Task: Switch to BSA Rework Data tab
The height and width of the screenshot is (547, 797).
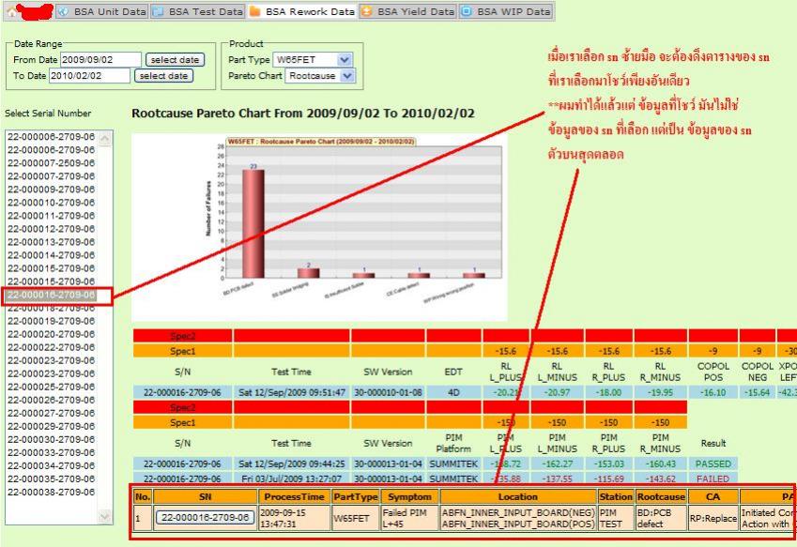Action: pyautogui.click(x=302, y=11)
